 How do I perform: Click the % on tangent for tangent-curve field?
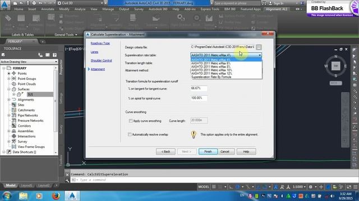199,88
